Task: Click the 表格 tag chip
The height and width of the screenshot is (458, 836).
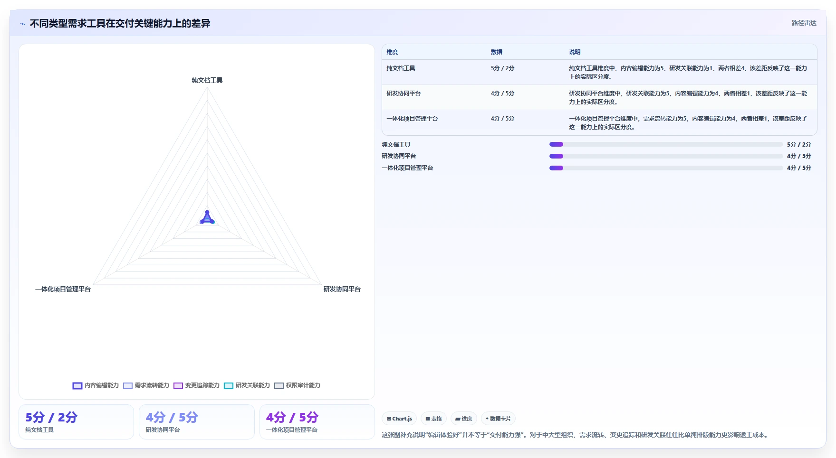Action: point(433,419)
